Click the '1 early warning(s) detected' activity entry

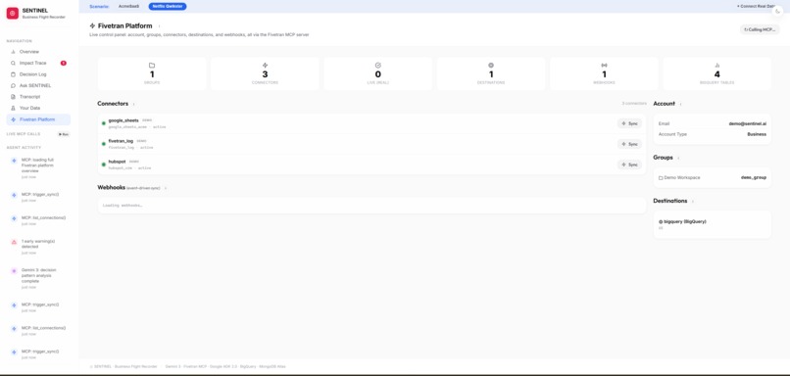40,247
